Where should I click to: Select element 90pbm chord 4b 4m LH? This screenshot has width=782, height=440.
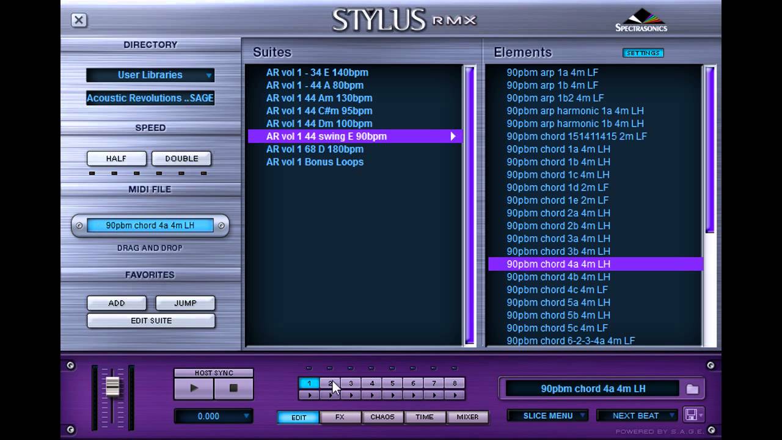[x=596, y=277]
